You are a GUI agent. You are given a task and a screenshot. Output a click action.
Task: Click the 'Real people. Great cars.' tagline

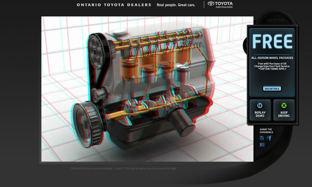click(176, 5)
